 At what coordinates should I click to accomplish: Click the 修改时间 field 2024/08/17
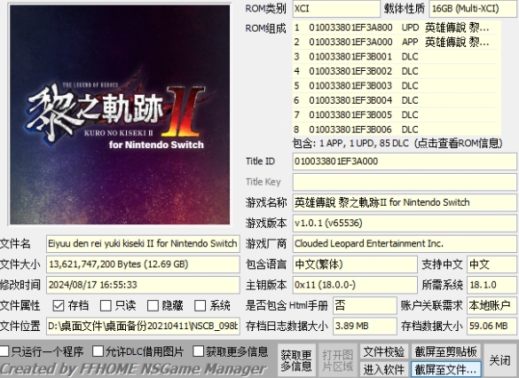pos(143,285)
